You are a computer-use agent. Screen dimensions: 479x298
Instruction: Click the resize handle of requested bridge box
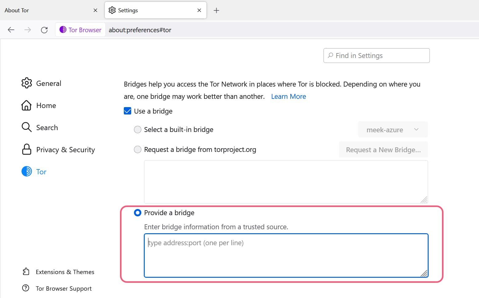424,200
